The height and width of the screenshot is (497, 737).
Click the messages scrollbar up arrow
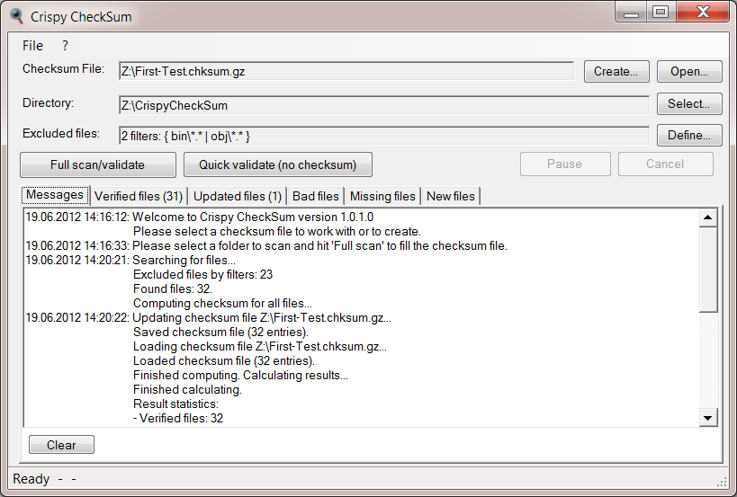point(708,217)
